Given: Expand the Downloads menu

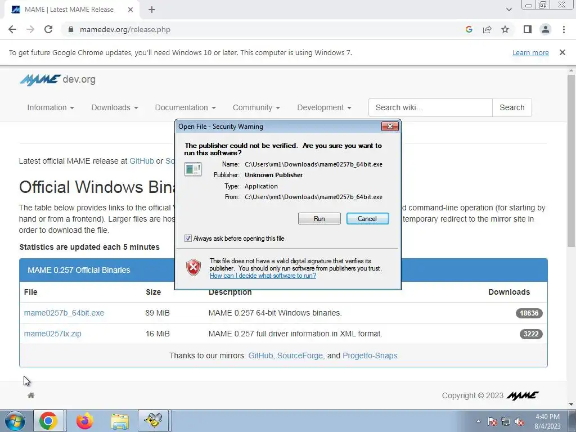Looking at the screenshot, I should click(115, 107).
